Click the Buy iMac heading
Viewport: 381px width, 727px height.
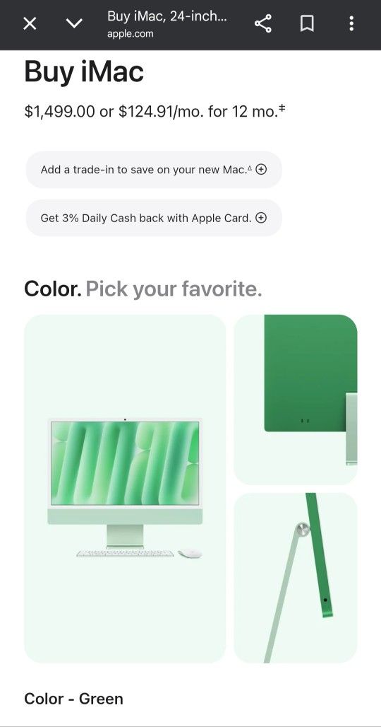[84, 72]
